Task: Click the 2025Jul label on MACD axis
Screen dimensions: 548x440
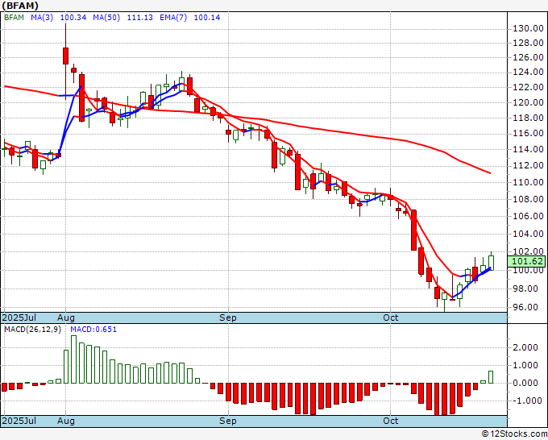Action: [19, 421]
